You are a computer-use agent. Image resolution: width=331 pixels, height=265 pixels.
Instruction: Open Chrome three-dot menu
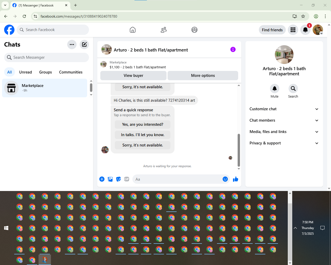(x=325, y=16)
